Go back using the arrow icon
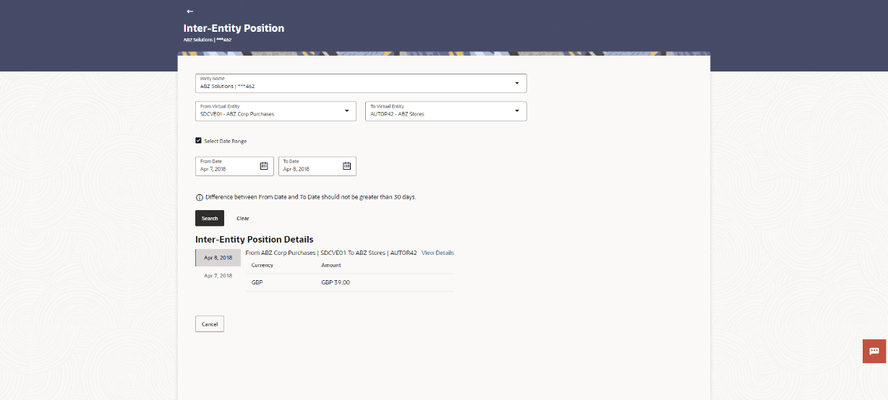The width and height of the screenshot is (888, 400). (189, 12)
